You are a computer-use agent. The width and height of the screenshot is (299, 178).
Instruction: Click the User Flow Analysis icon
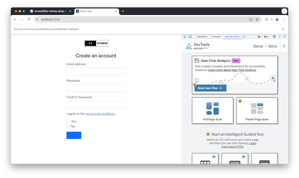coord(197,61)
